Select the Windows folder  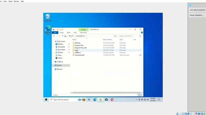tap(78, 53)
